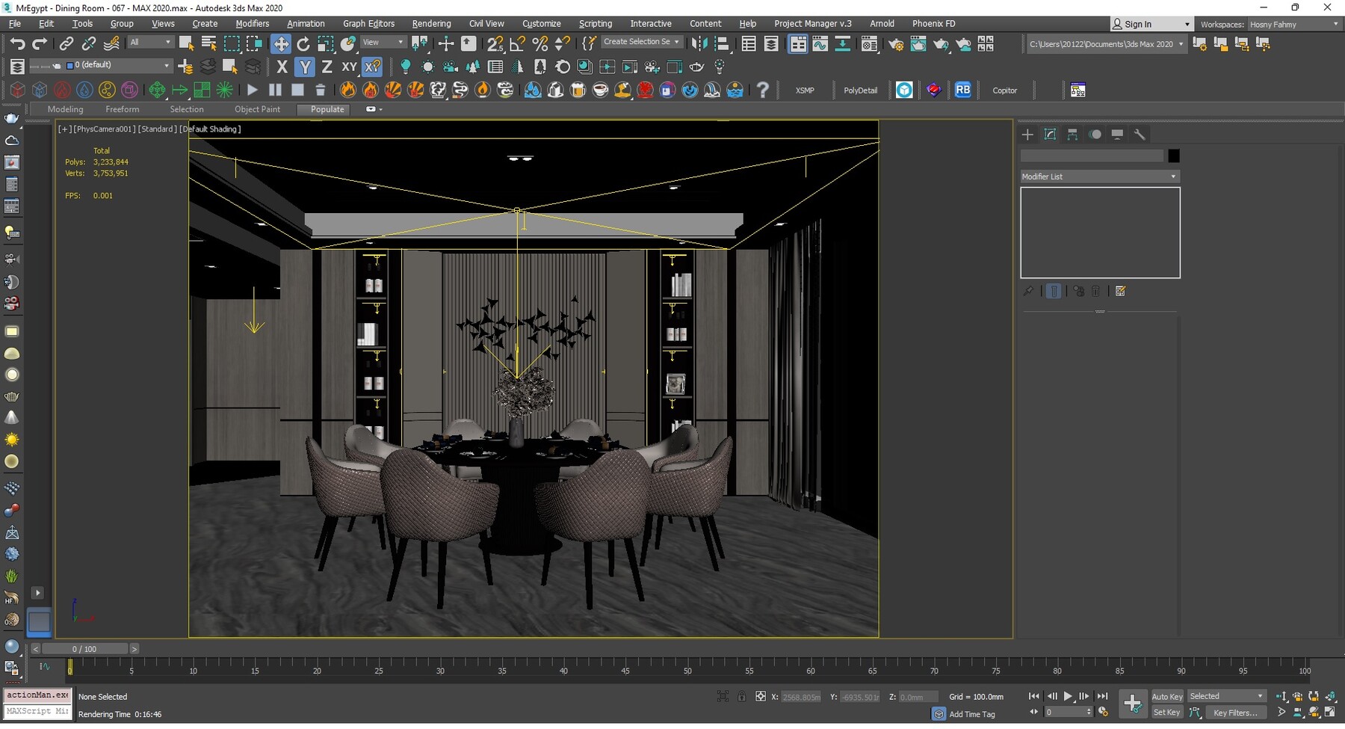Open the Rendering menu
Viewport: 1345px width, 729px height.
pyautogui.click(x=431, y=23)
